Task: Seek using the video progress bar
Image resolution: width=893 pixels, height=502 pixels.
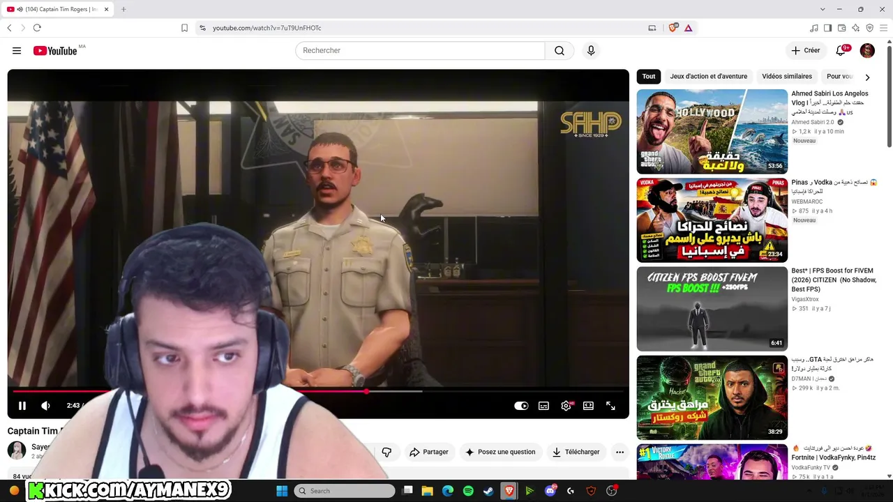Action: click(x=318, y=391)
